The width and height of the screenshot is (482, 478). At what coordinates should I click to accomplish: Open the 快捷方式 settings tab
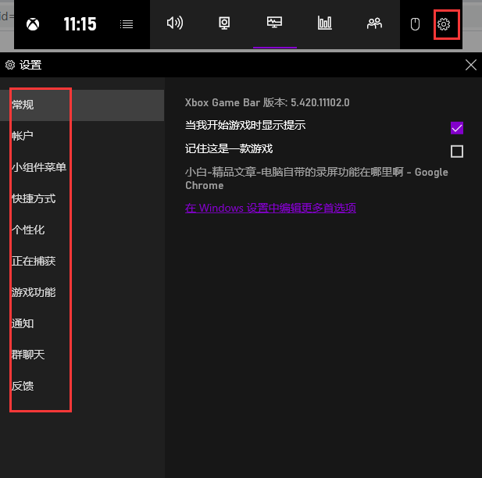(82, 198)
